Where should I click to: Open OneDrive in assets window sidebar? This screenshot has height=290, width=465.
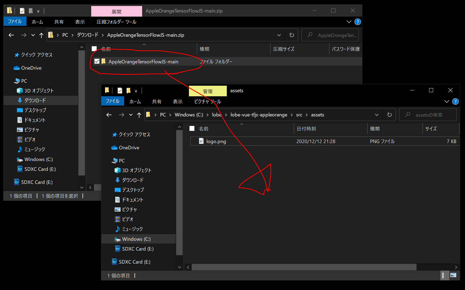[x=129, y=148]
